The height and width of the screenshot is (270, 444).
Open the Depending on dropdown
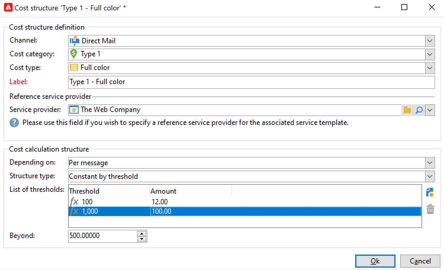click(430, 163)
